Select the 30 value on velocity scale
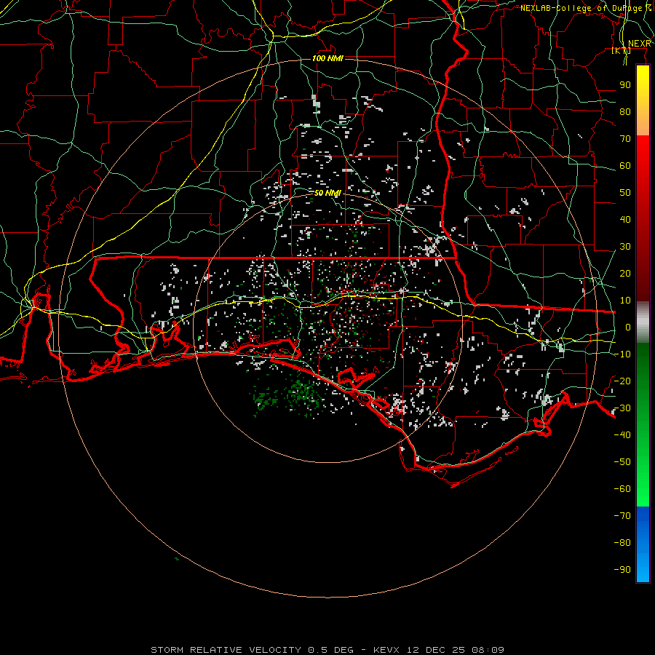This screenshot has height=655, width=655. 625,247
